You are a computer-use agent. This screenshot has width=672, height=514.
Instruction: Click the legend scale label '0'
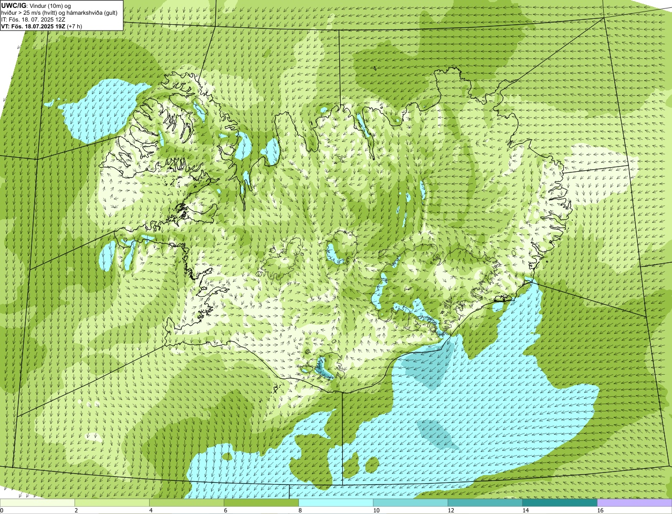click(2, 510)
